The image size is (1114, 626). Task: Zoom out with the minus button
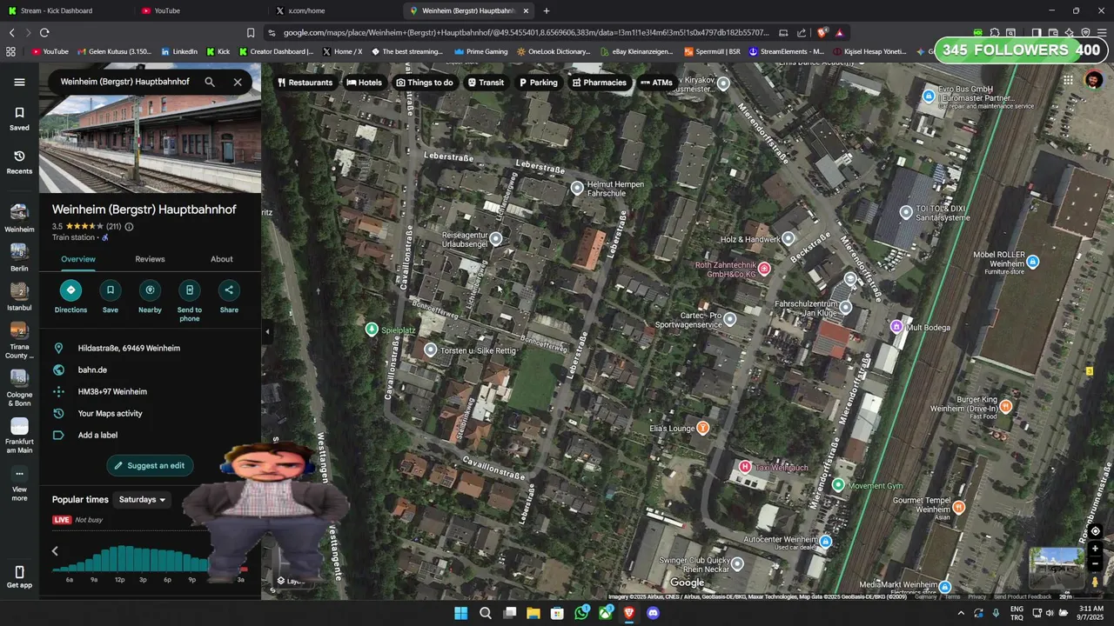pyautogui.click(x=1096, y=563)
